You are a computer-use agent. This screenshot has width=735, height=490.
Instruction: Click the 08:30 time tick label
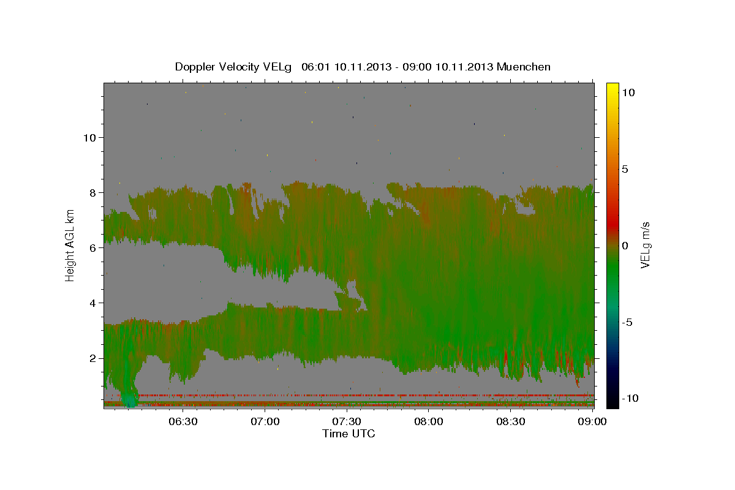coord(511,421)
